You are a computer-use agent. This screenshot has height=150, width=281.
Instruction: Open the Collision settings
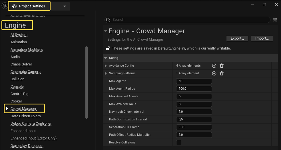pos(17,79)
